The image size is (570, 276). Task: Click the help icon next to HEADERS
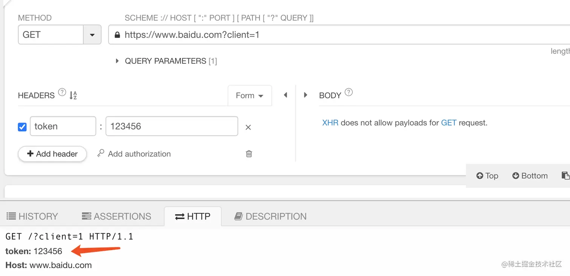62,93
